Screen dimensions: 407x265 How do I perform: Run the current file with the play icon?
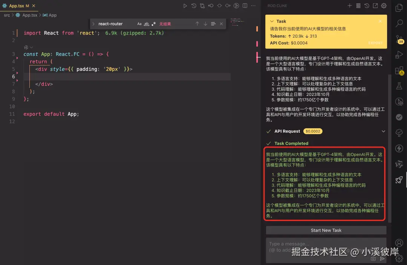point(185,6)
